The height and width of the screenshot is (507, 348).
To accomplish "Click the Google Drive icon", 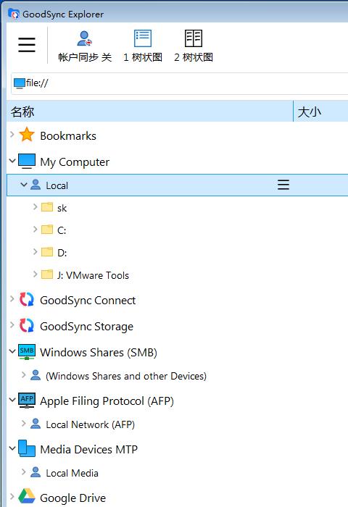I will [x=27, y=496].
